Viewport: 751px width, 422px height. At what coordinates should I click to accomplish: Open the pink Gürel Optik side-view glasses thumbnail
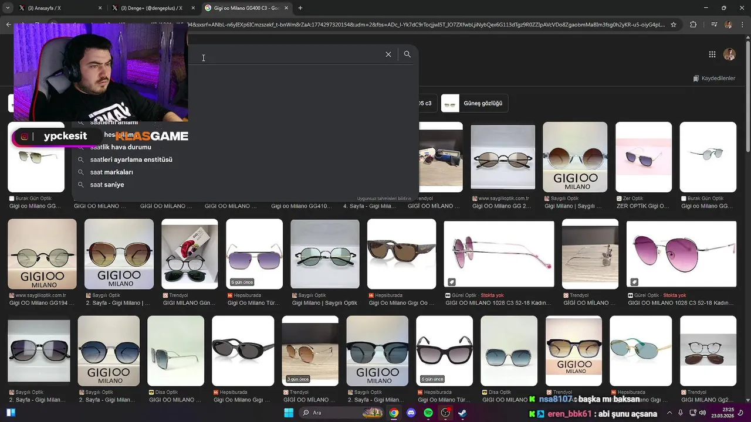(x=499, y=254)
